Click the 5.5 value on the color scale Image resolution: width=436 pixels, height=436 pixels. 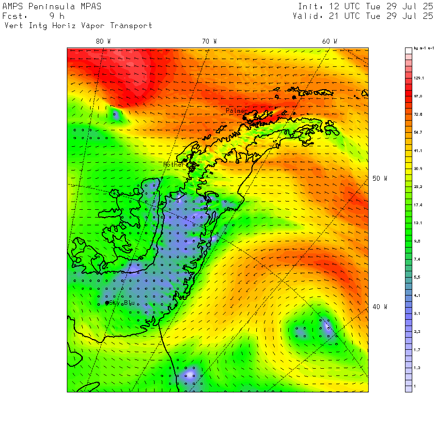coord(417,278)
